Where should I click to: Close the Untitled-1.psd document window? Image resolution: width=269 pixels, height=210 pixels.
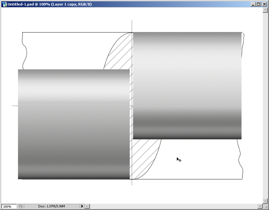tap(264, 4)
